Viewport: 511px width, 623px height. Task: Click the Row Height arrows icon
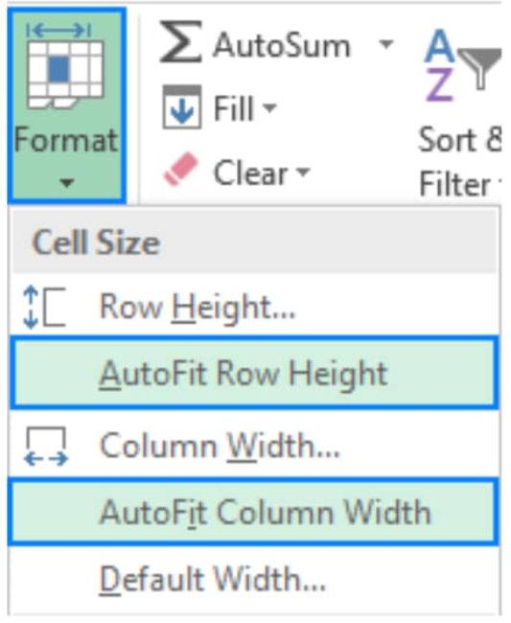click(44, 308)
